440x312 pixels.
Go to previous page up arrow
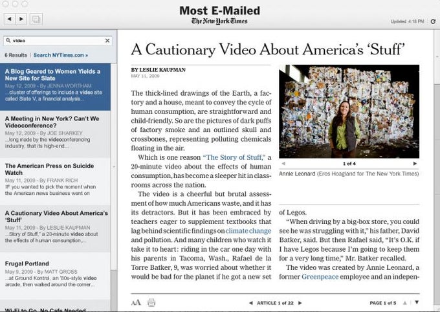pyautogui.click(x=404, y=303)
